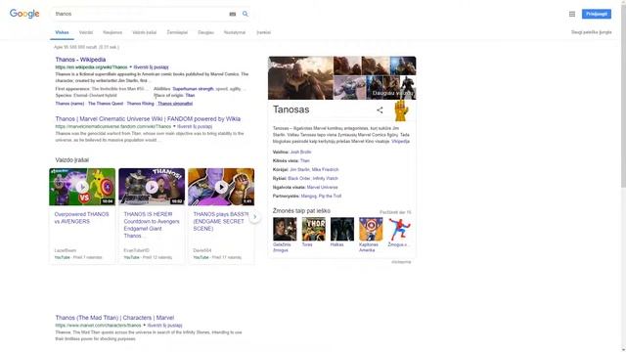Open the Josh Brolin link
626x352 pixels.
(x=300, y=153)
